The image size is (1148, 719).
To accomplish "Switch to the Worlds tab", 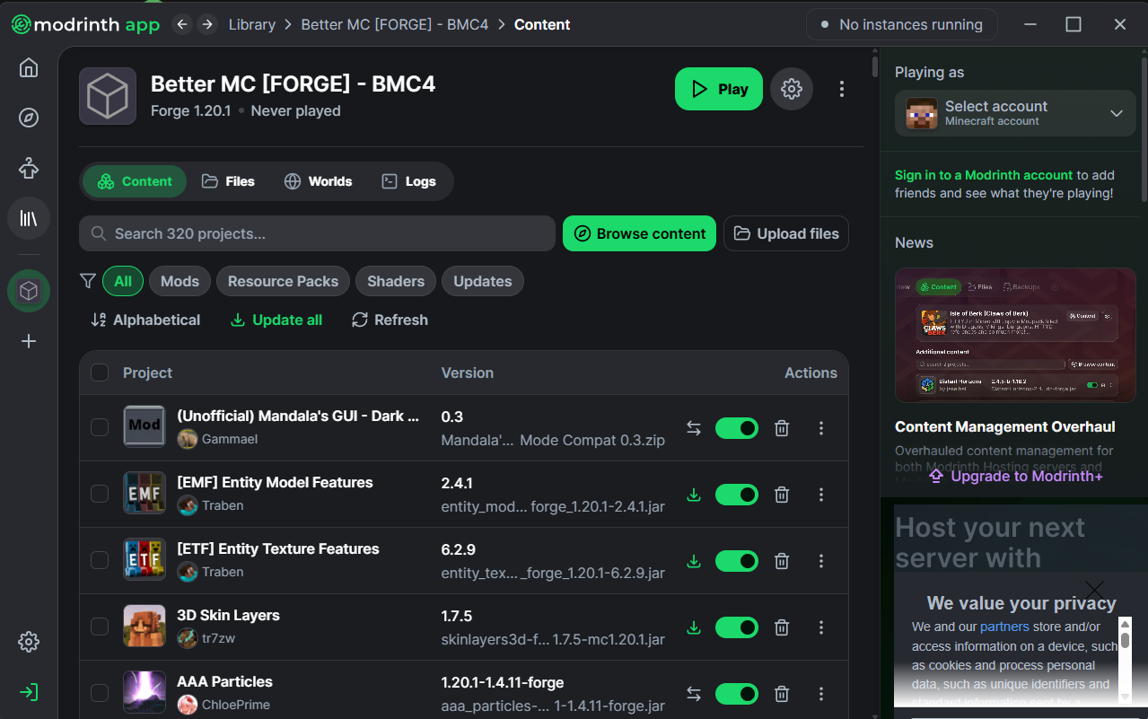I will point(318,181).
